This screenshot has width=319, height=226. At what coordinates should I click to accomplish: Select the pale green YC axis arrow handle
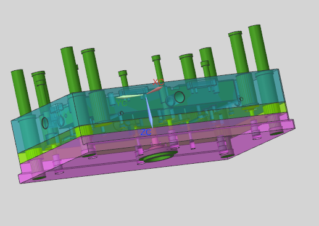pos(130,96)
